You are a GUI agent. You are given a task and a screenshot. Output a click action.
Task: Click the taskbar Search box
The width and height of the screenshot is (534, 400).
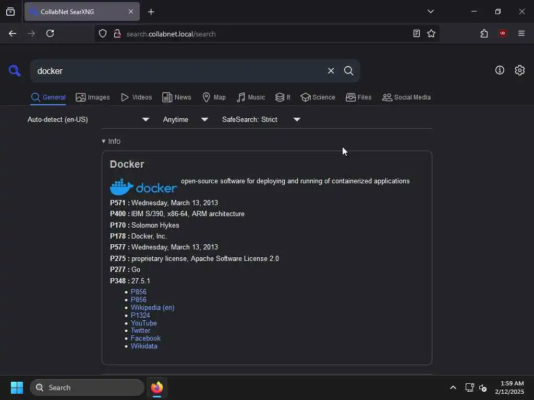click(x=87, y=387)
